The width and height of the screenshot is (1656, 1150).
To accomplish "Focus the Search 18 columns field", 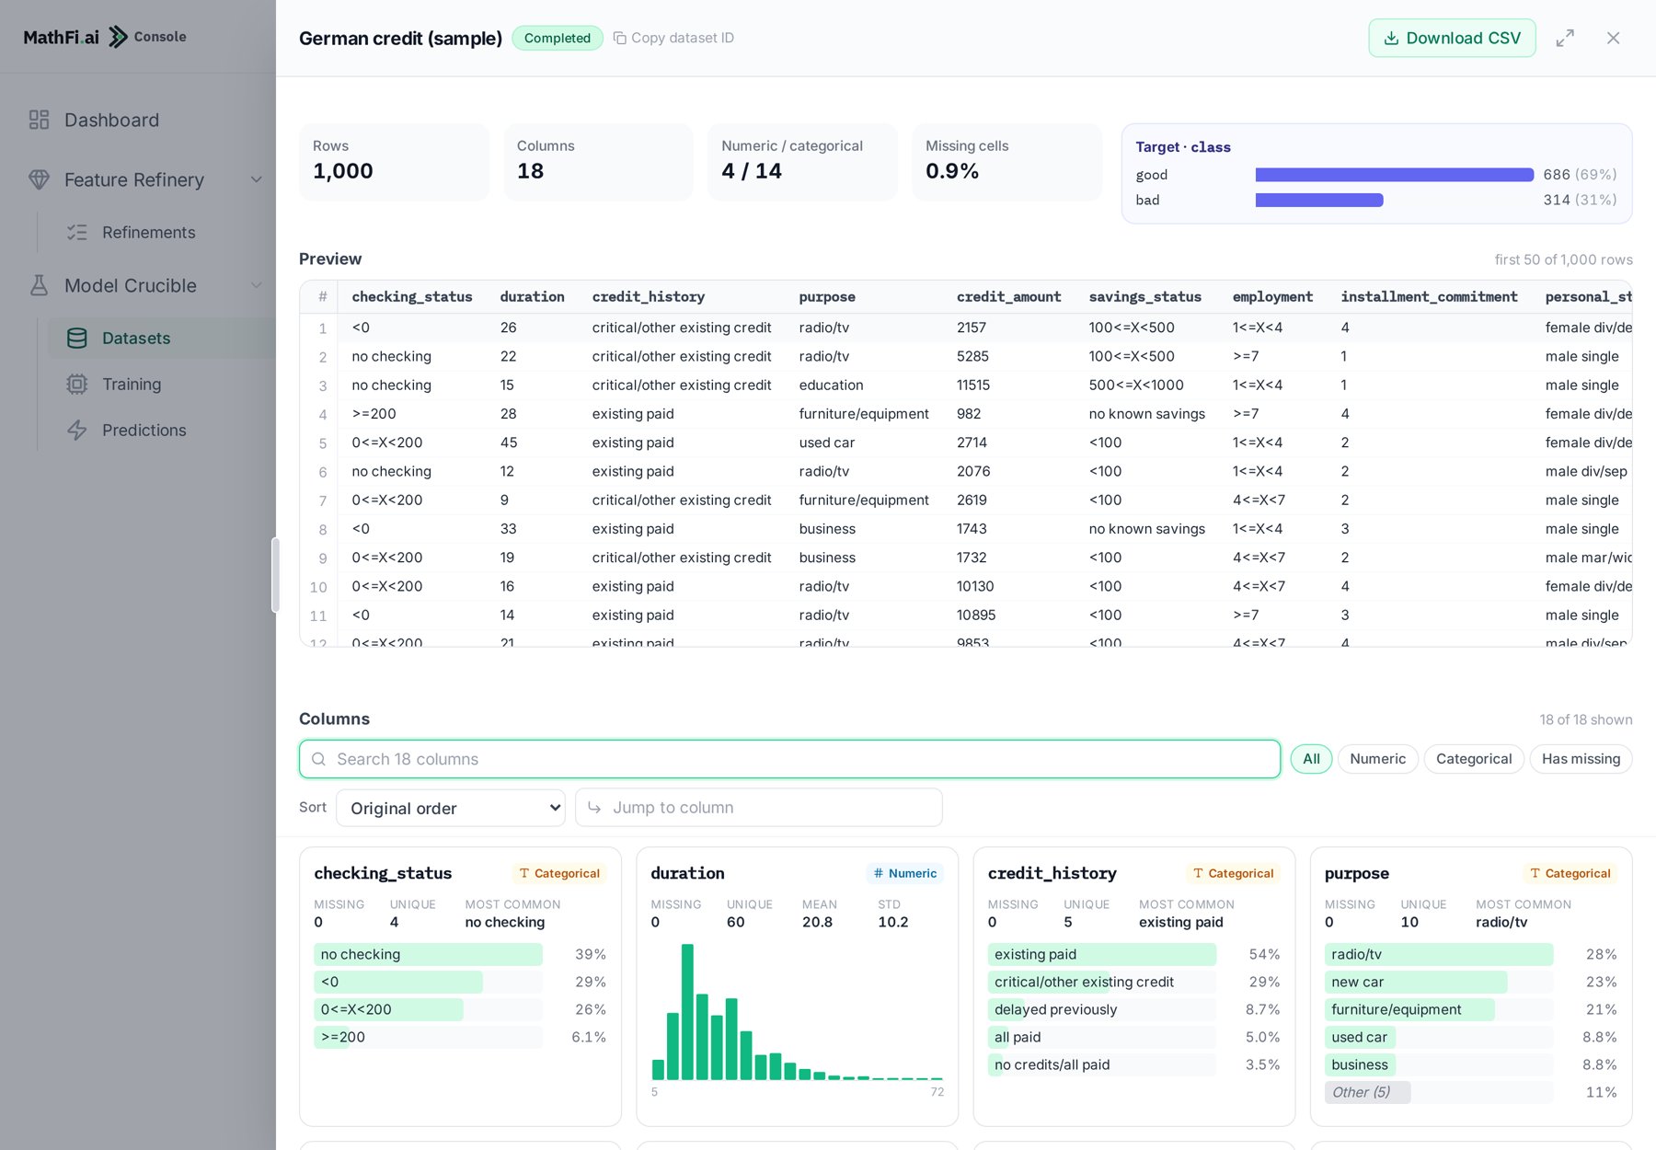I will pyautogui.click(x=789, y=759).
